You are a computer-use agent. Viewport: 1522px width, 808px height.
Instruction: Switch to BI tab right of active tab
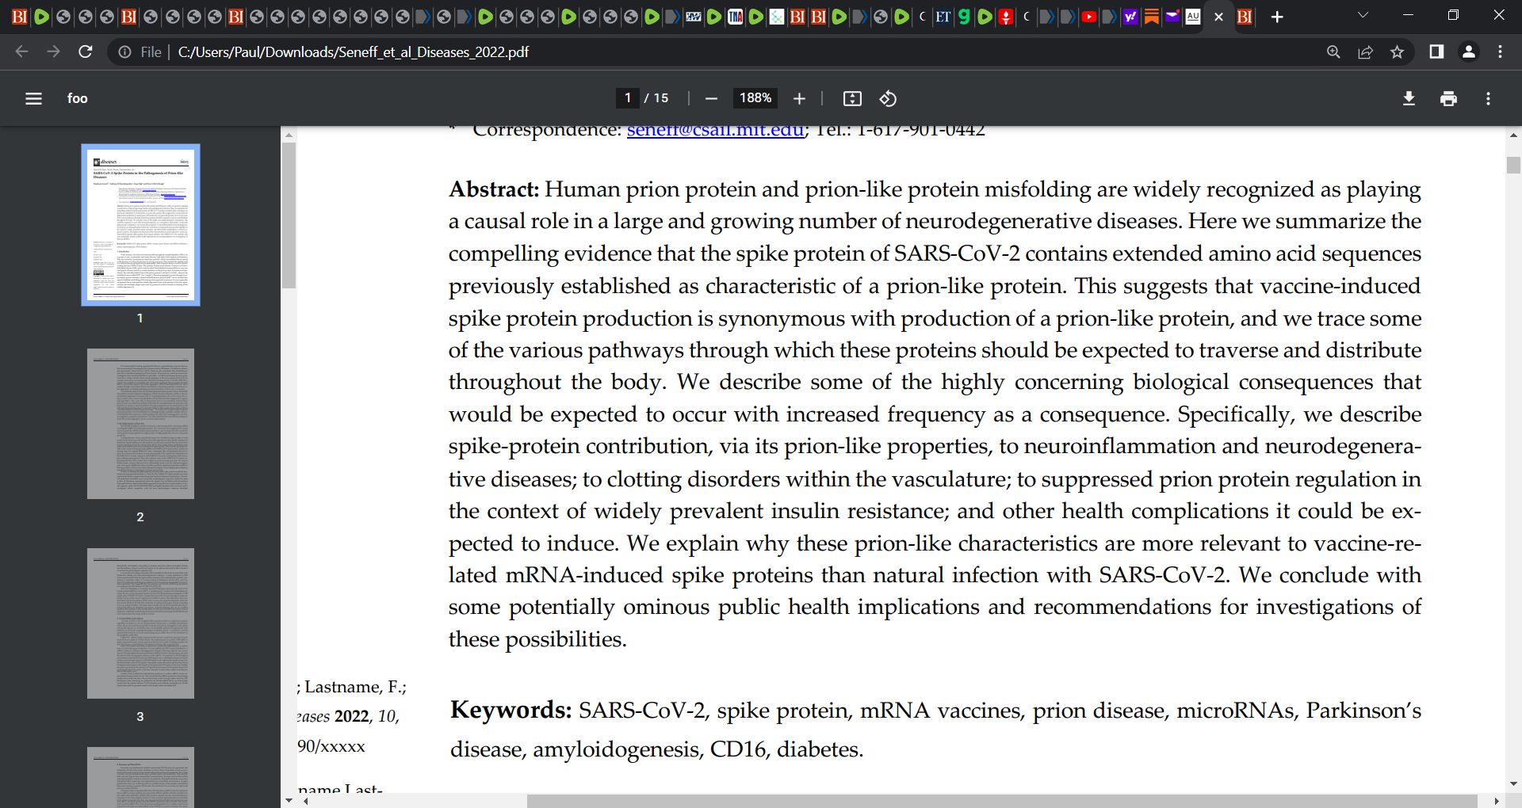[1245, 17]
